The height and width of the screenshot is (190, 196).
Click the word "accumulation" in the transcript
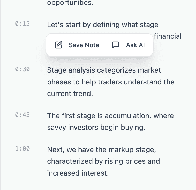(127, 116)
